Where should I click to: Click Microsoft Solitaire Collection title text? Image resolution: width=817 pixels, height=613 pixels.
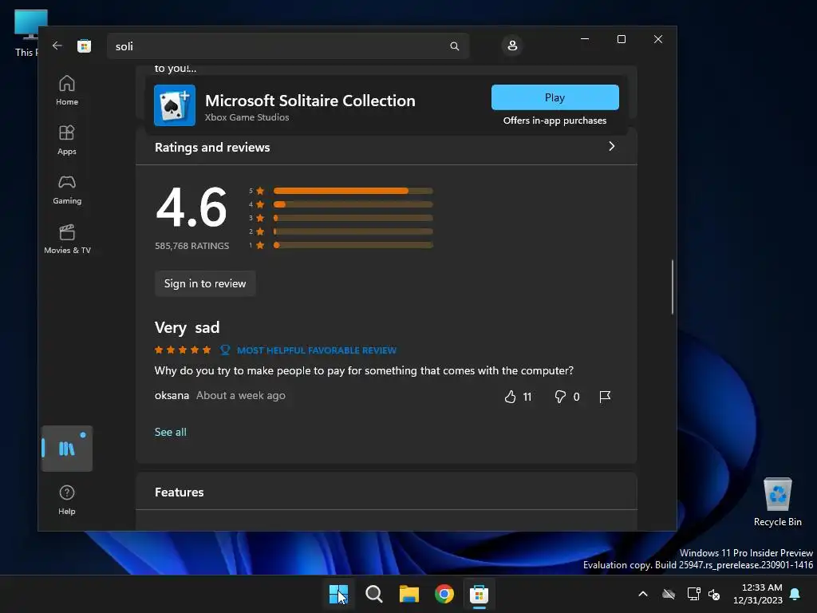310,100
